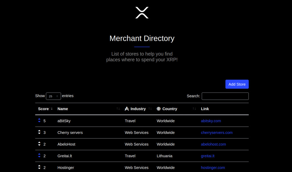The height and width of the screenshot is (172, 292).
Task: Click Worldwide in the AbeloHost row
Action: click(x=166, y=144)
